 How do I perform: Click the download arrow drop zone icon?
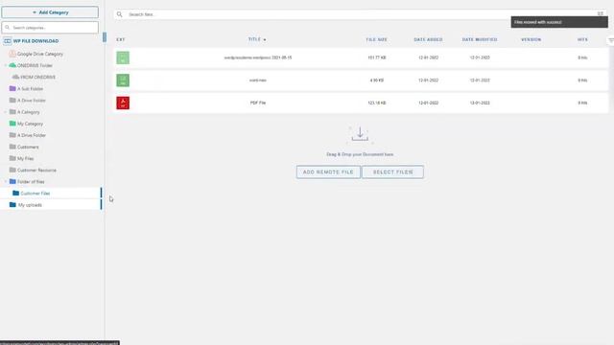pos(360,134)
